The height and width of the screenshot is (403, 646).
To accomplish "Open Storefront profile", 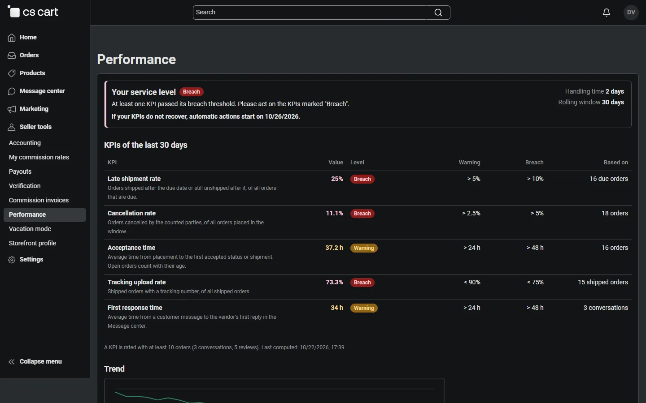I will [x=32, y=243].
